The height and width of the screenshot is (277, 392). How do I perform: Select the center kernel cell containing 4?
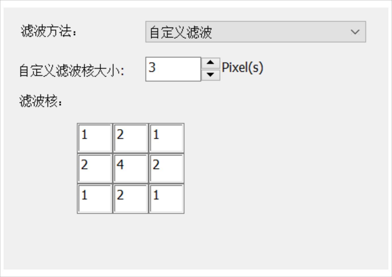[131, 168]
